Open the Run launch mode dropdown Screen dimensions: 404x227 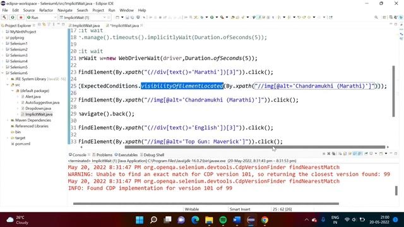coord(55,17)
